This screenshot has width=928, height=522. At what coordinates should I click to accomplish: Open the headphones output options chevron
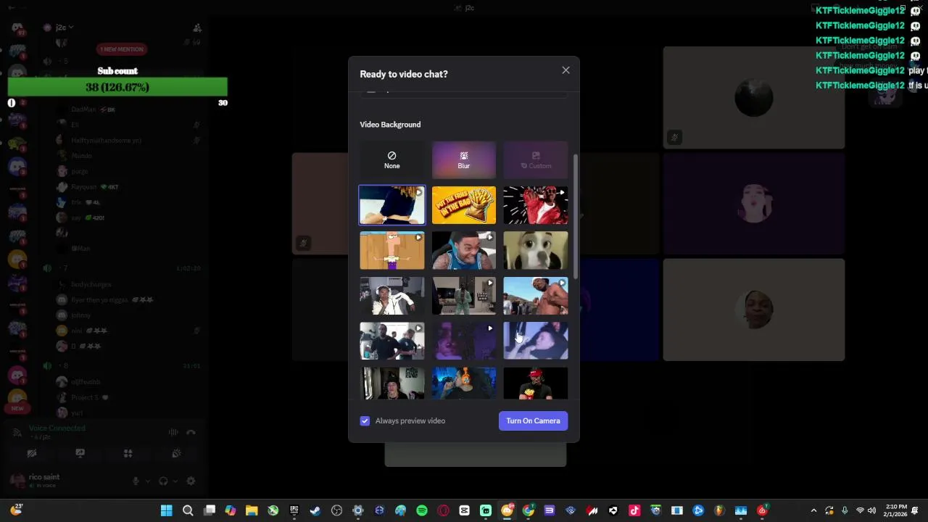pyautogui.click(x=176, y=481)
